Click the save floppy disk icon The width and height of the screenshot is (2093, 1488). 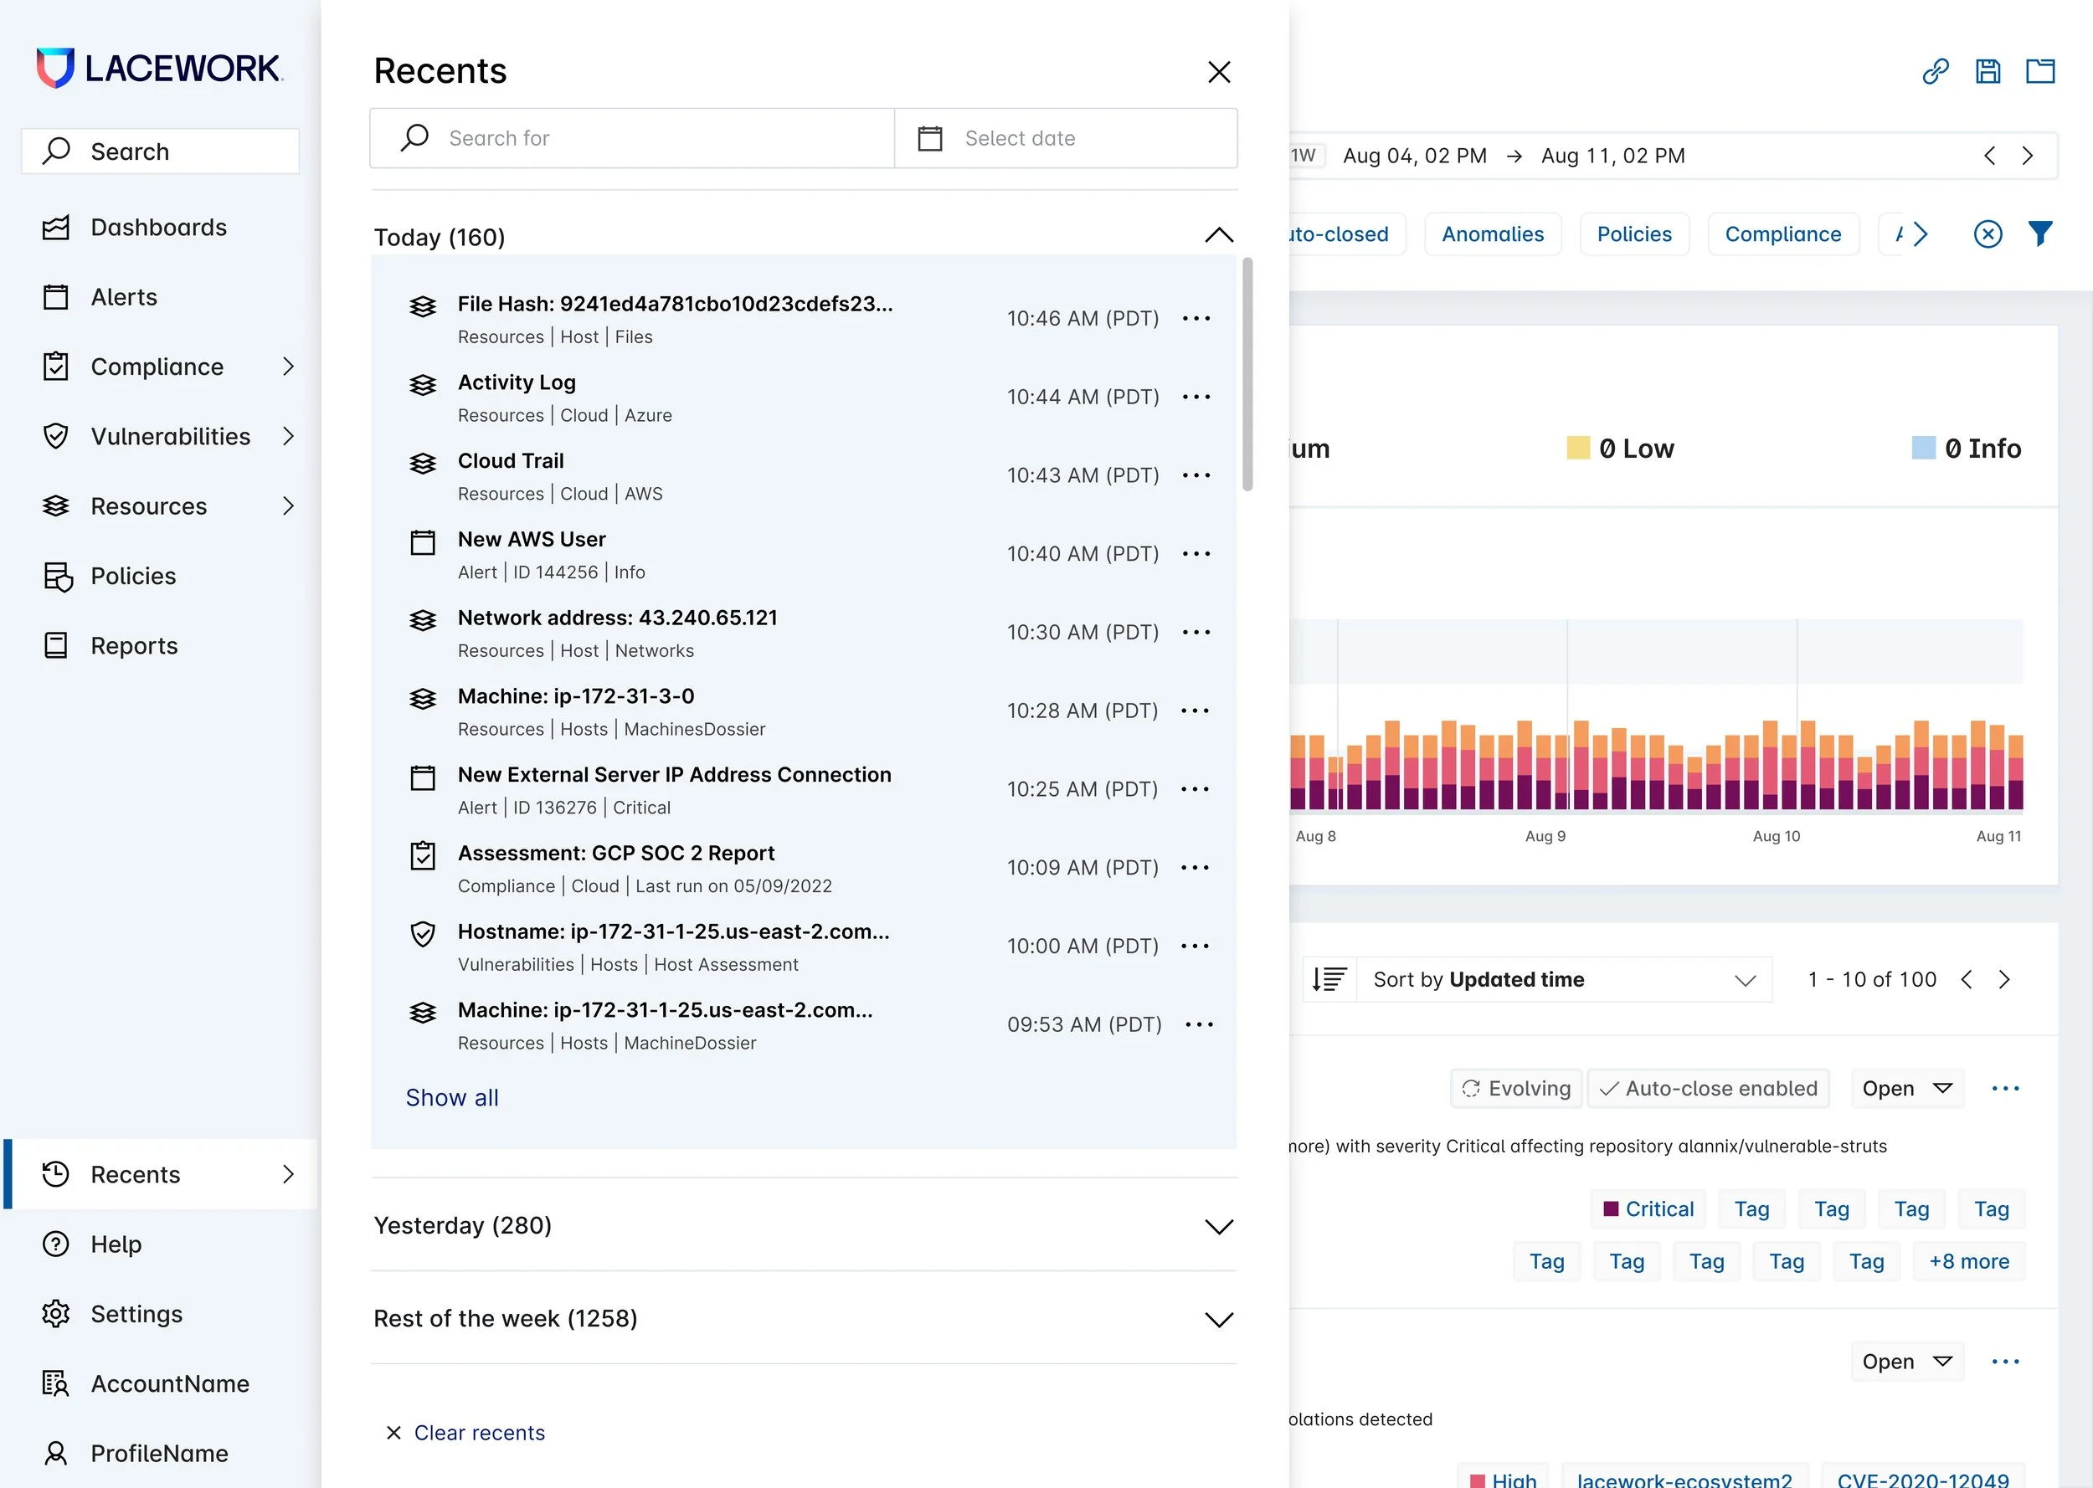point(1988,71)
